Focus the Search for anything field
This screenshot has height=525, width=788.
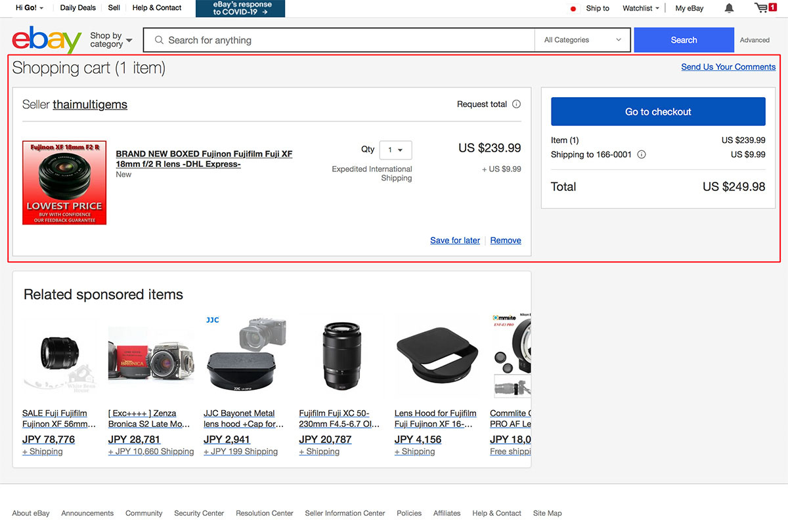point(341,40)
